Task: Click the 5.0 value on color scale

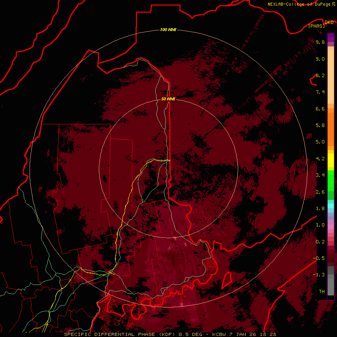Action: click(x=320, y=142)
